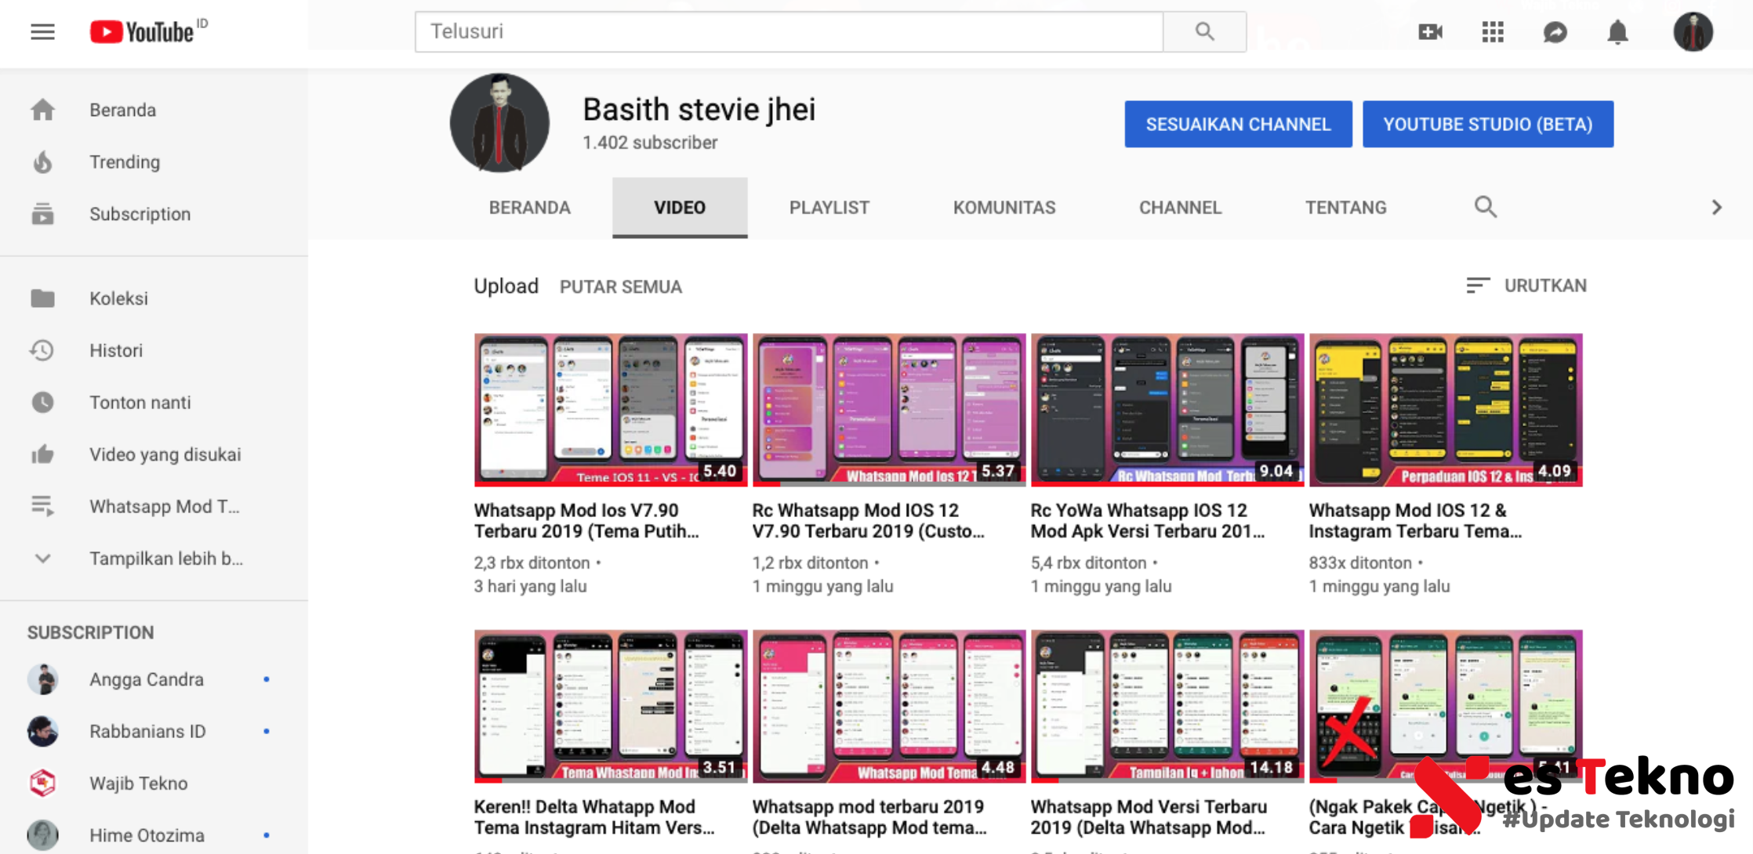This screenshot has height=854, width=1753.
Task: Click the notifications bell icon
Action: [x=1617, y=32]
